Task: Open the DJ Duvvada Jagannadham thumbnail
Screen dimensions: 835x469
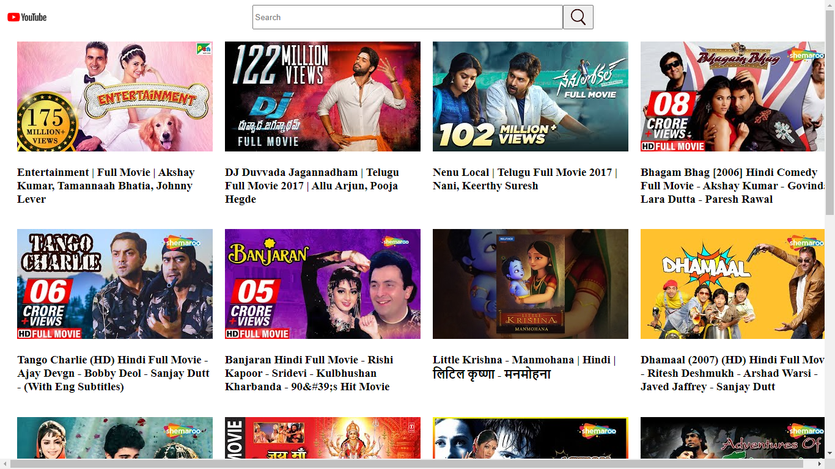Action: [323, 96]
